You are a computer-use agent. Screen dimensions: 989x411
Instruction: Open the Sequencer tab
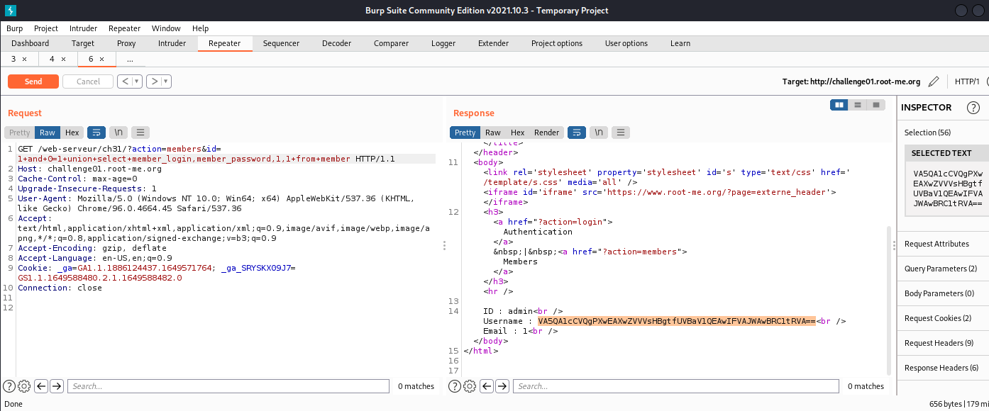tap(281, 43)
